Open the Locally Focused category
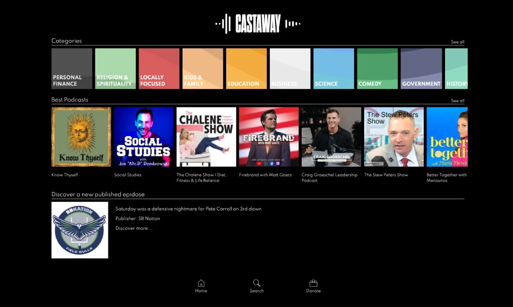The image size is (513, 307). tap(159, 69)
